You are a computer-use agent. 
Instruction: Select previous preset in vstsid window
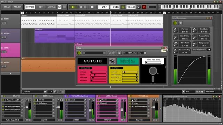[x=84, y=53]
